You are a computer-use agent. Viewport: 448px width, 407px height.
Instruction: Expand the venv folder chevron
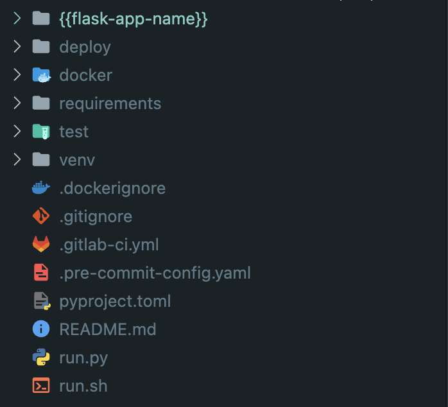pos(17,160)
